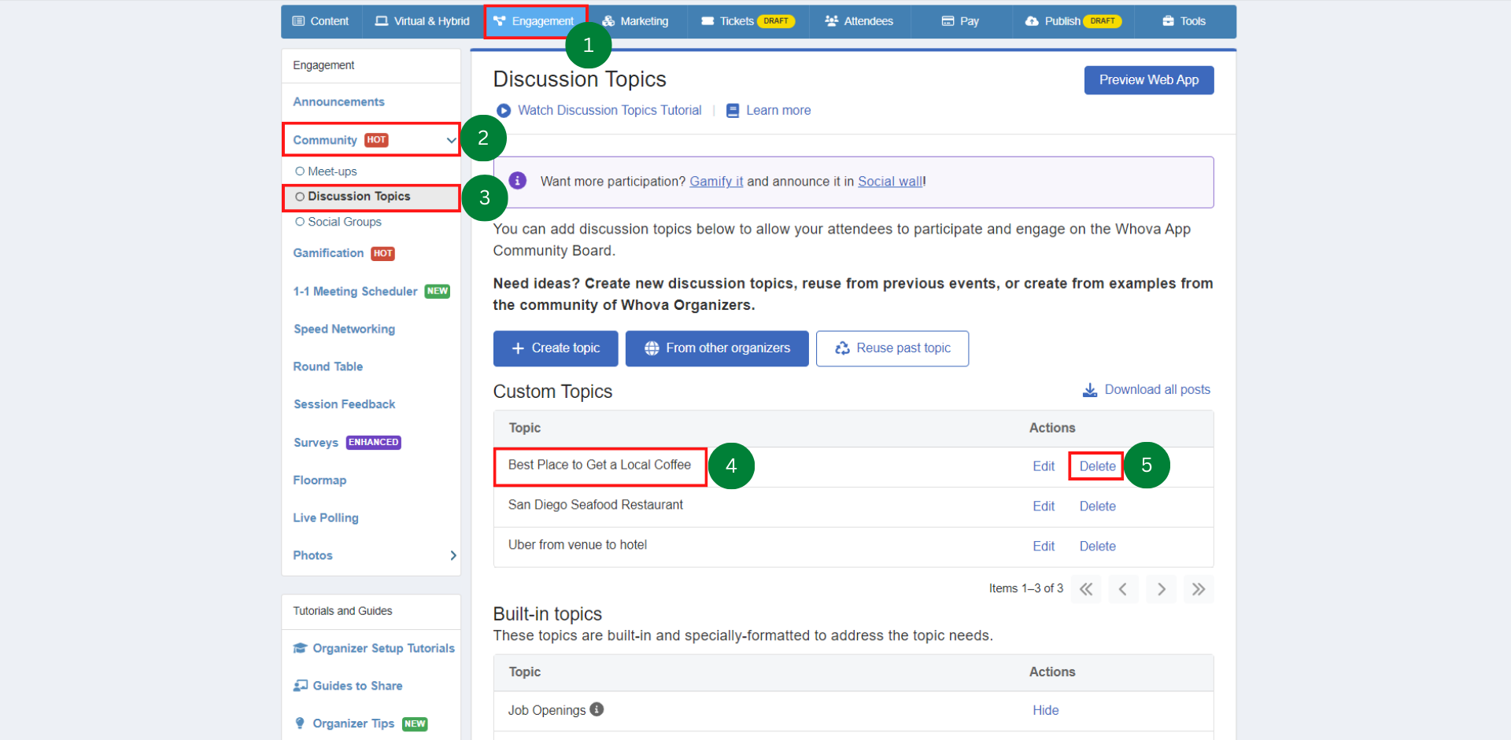This screenshot has height=740, width=1511.
Task: Click the Download all posts link text
Action: [1158, 390]
